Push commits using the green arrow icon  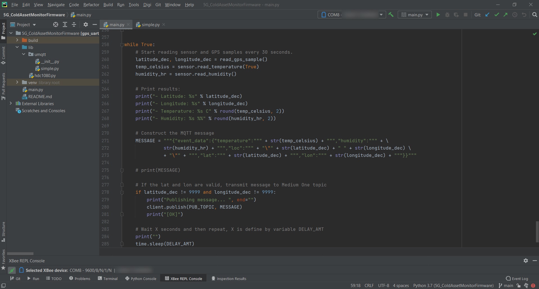click(506, 15)
